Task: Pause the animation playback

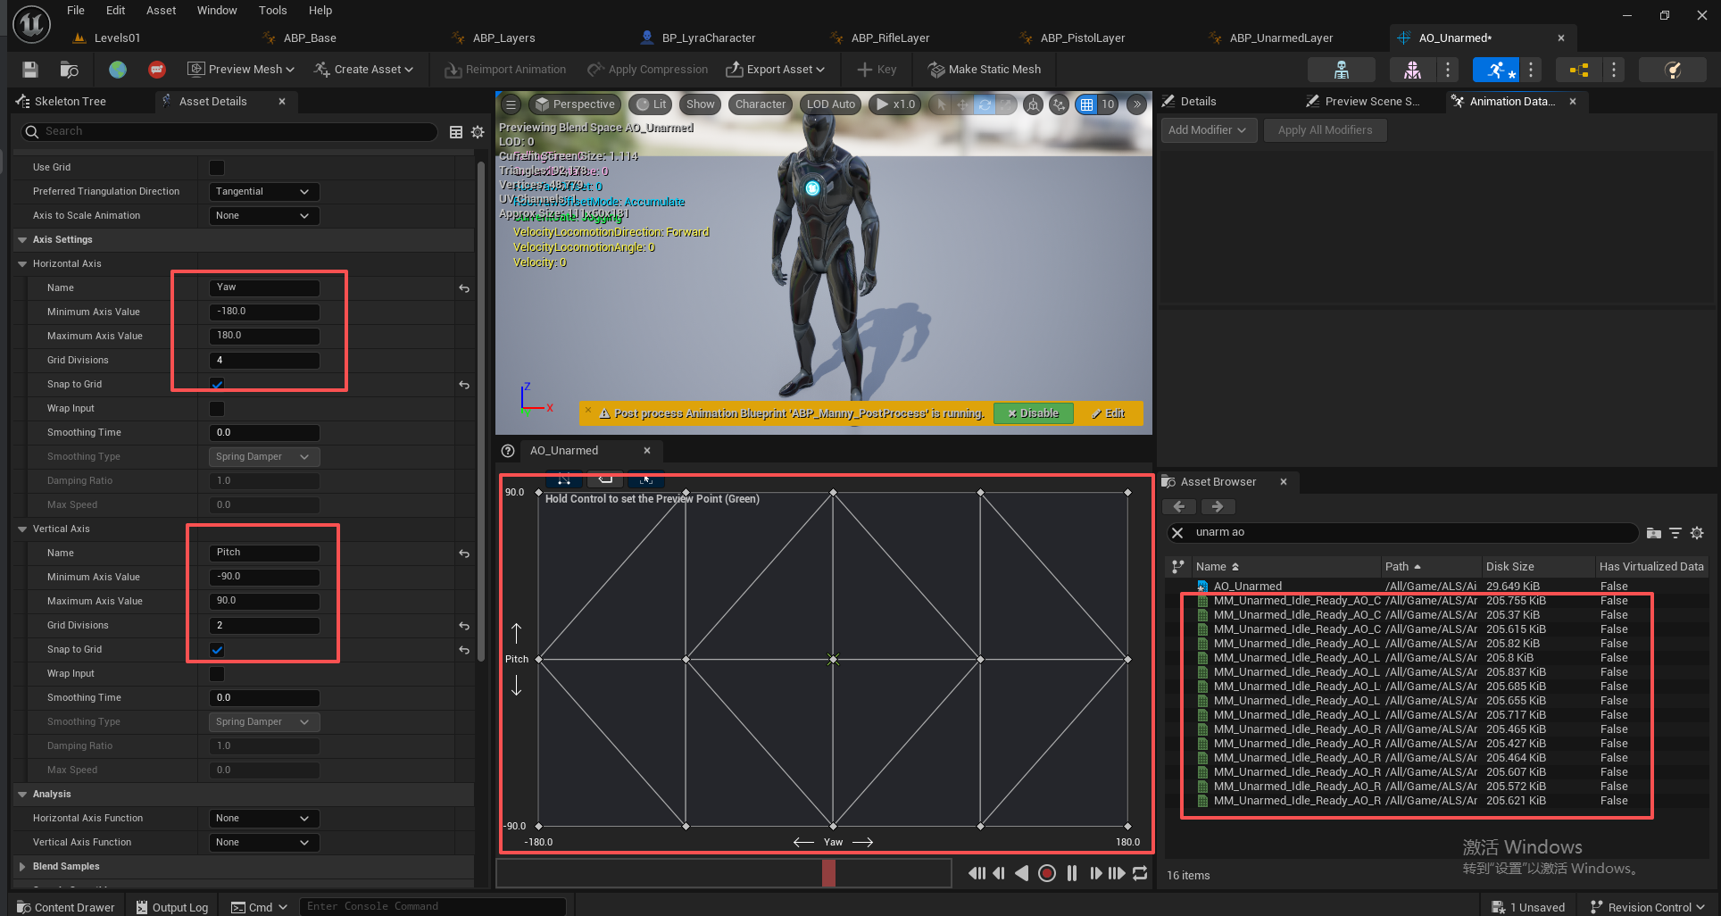Action: click(x=1072, y=873)
